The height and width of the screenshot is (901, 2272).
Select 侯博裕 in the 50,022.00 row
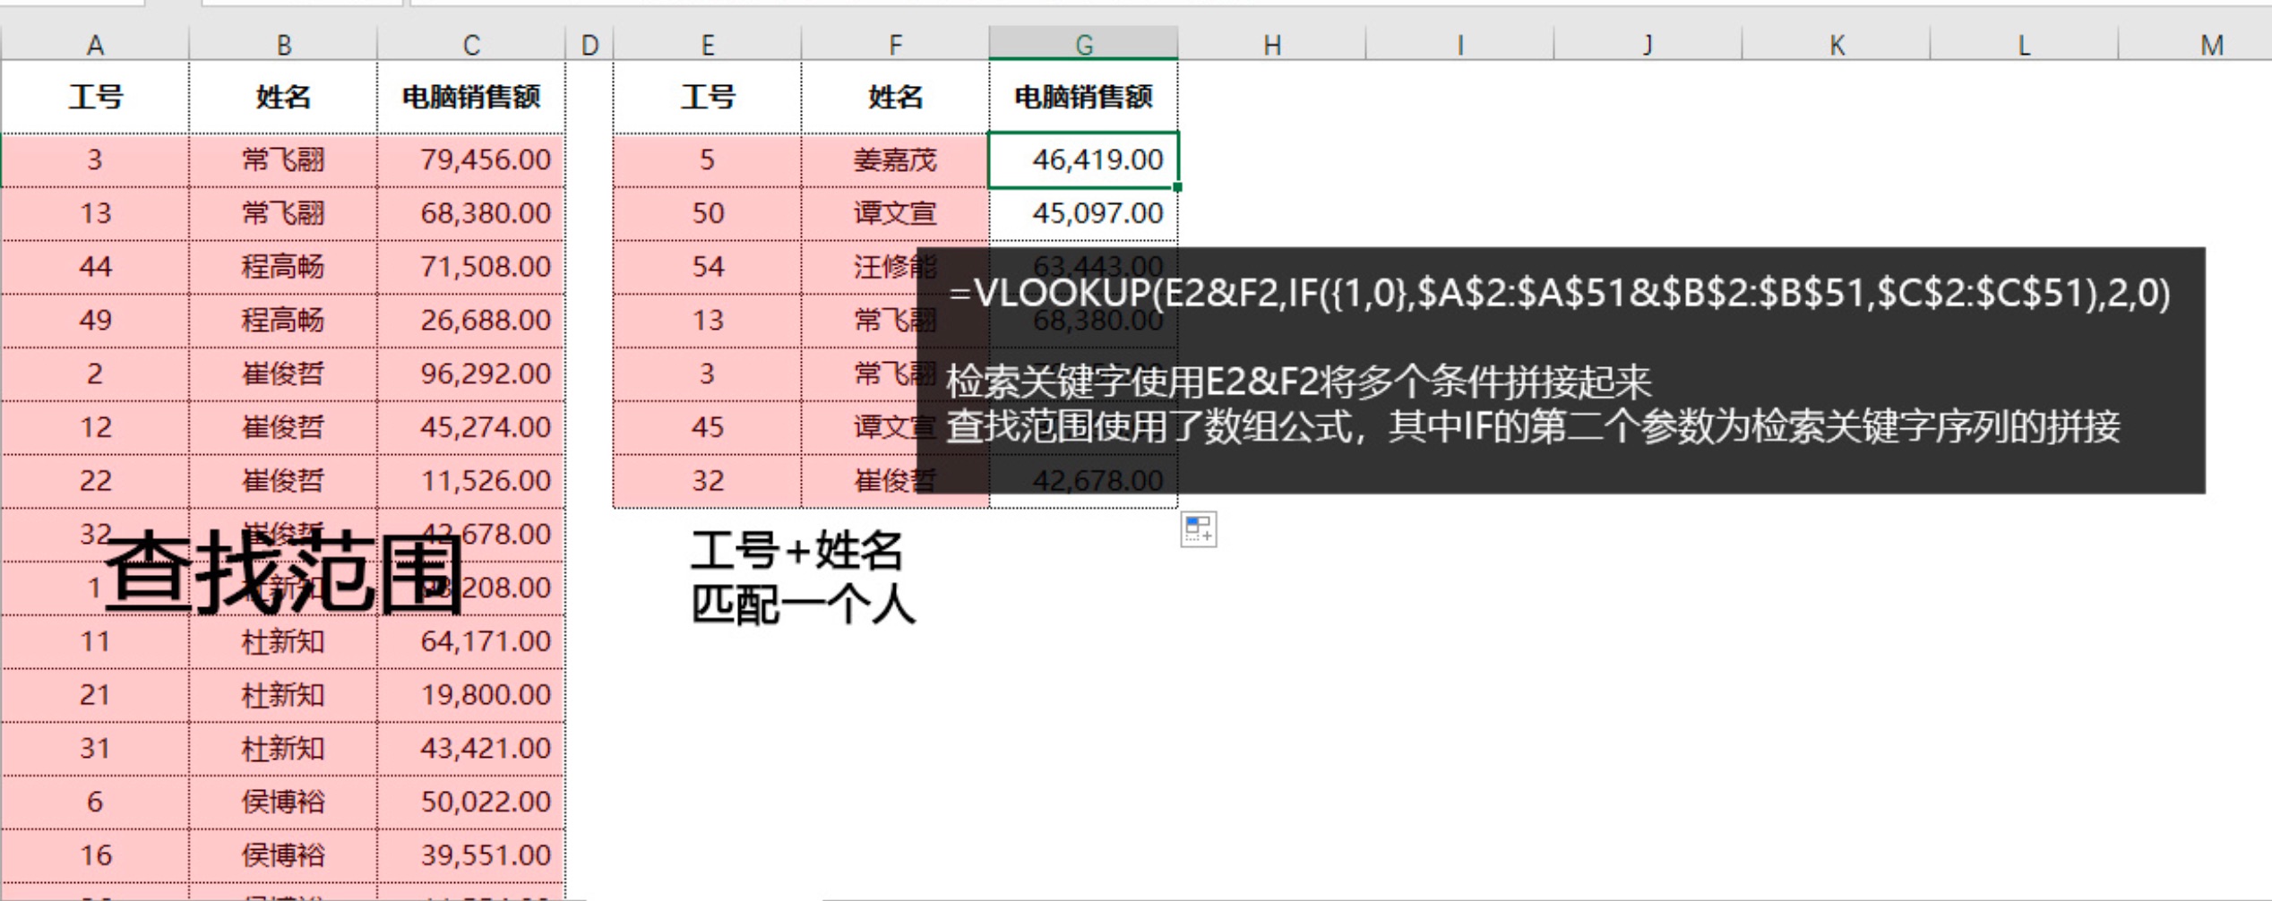[283, 802]
